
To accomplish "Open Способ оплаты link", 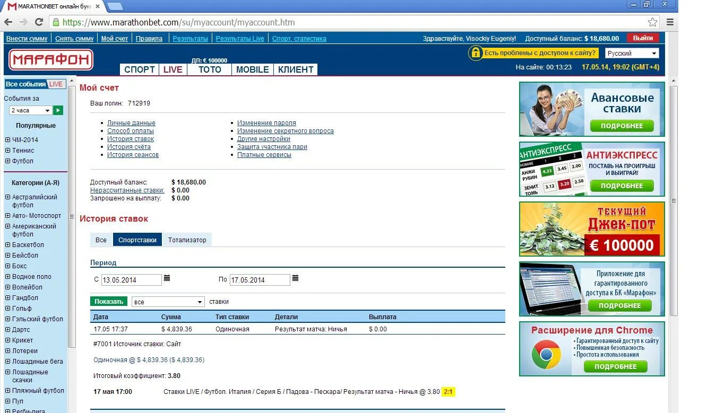I will [x=131, y=131].
